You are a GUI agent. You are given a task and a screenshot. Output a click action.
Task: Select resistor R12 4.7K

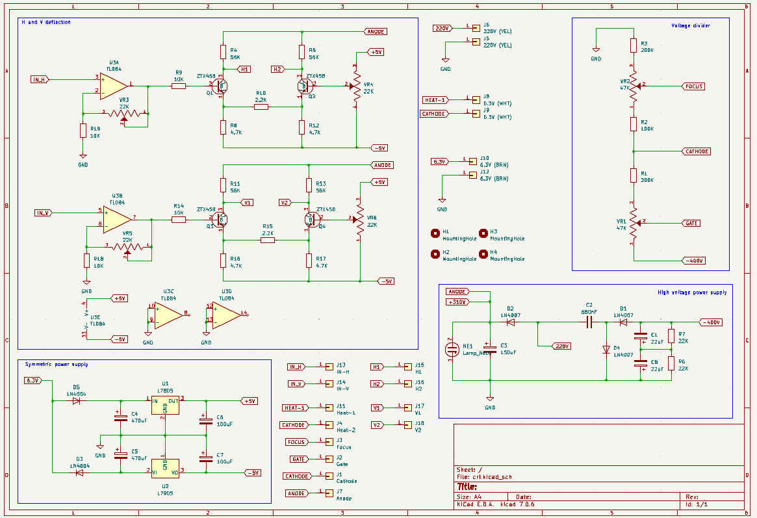(x=302, y=127)
